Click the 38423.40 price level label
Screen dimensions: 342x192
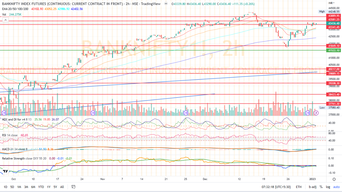[334, 94]
